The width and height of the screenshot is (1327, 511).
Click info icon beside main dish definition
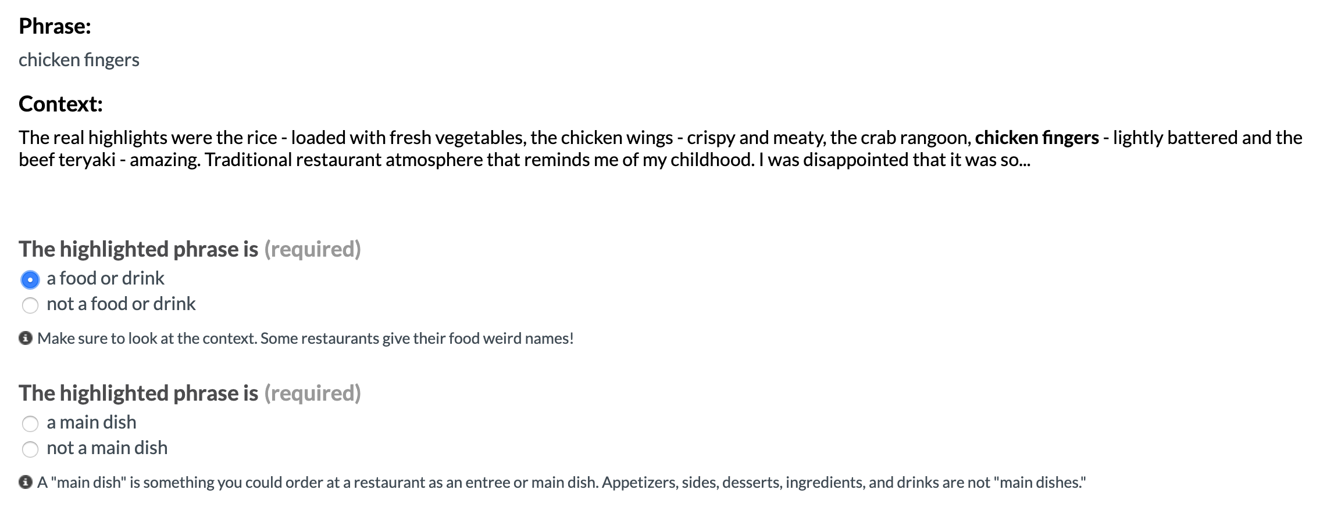(x=26, y=482)
